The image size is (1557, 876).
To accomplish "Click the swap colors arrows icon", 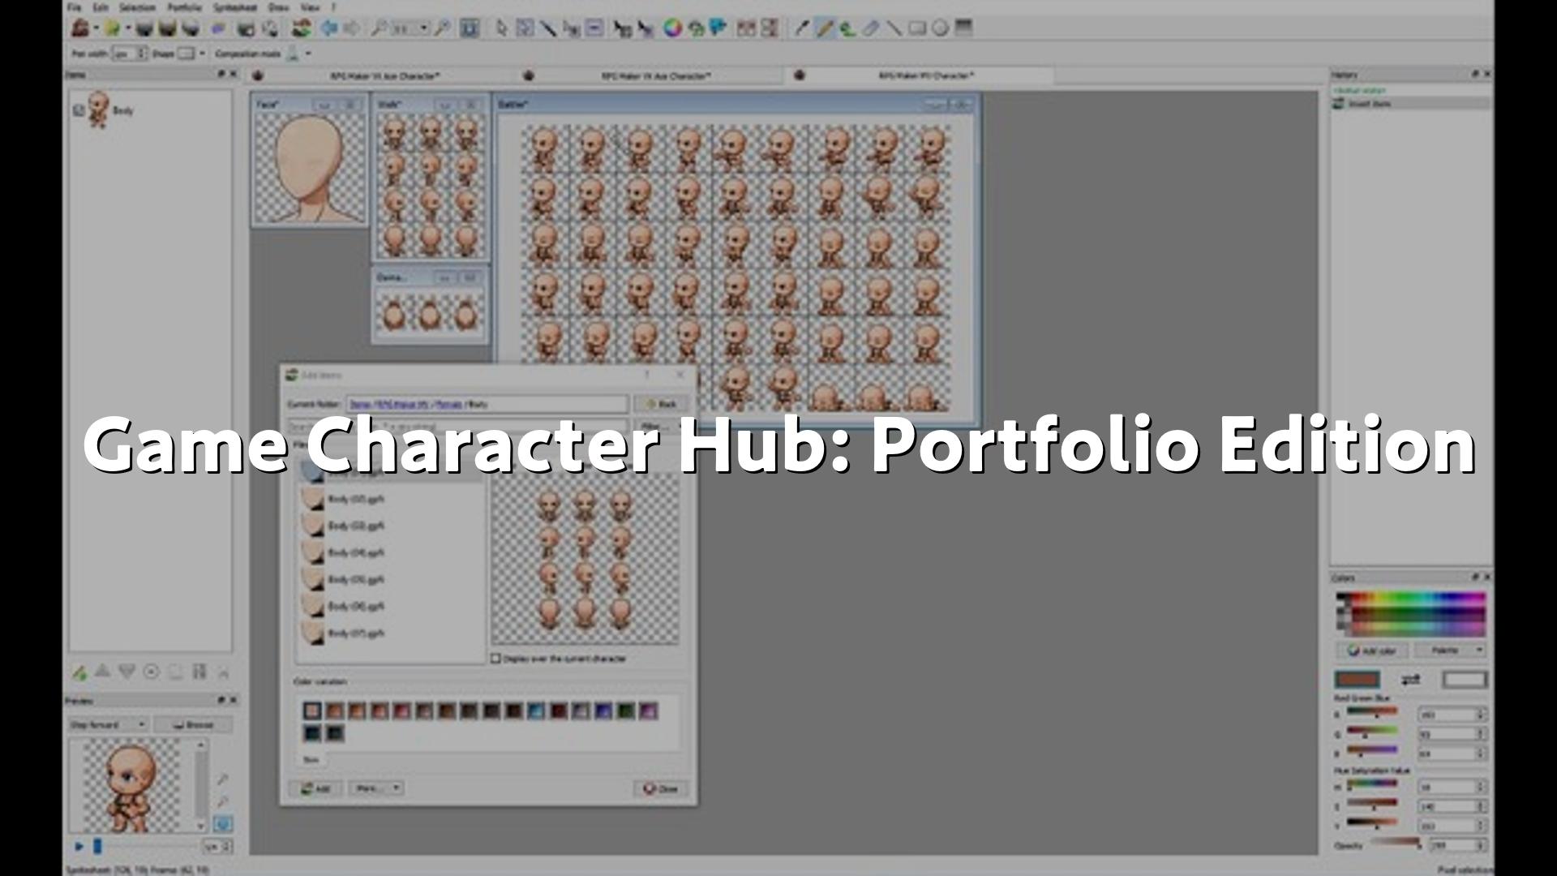I will tap(1411, 679).
